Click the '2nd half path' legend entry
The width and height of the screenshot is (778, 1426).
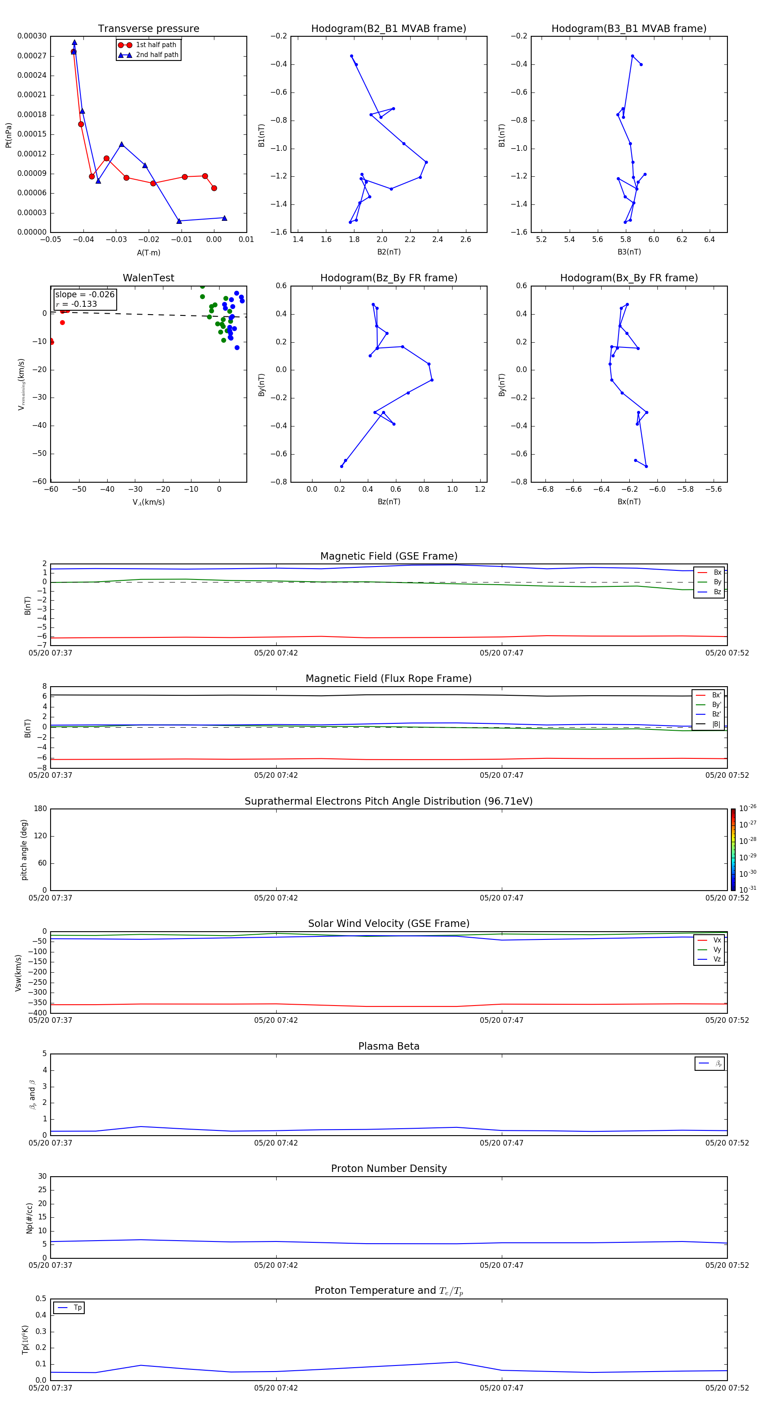(148, 55)
